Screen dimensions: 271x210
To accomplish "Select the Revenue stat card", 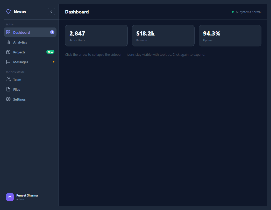I will coord(163,36).
